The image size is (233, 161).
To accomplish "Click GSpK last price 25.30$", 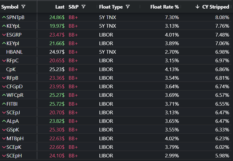I will coord(57,130).
